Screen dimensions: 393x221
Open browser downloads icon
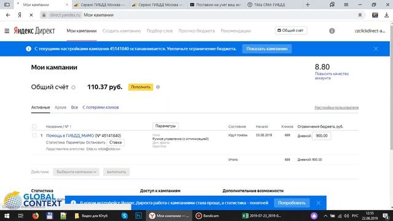386,15
